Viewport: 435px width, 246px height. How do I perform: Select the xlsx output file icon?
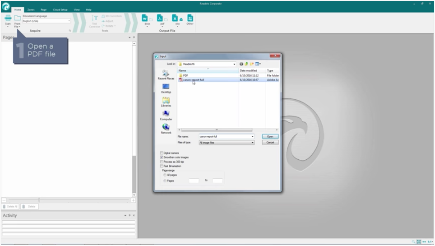176,18
